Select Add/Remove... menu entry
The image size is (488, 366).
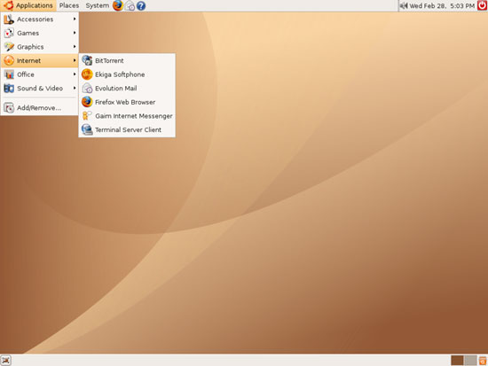click(39, 108)
